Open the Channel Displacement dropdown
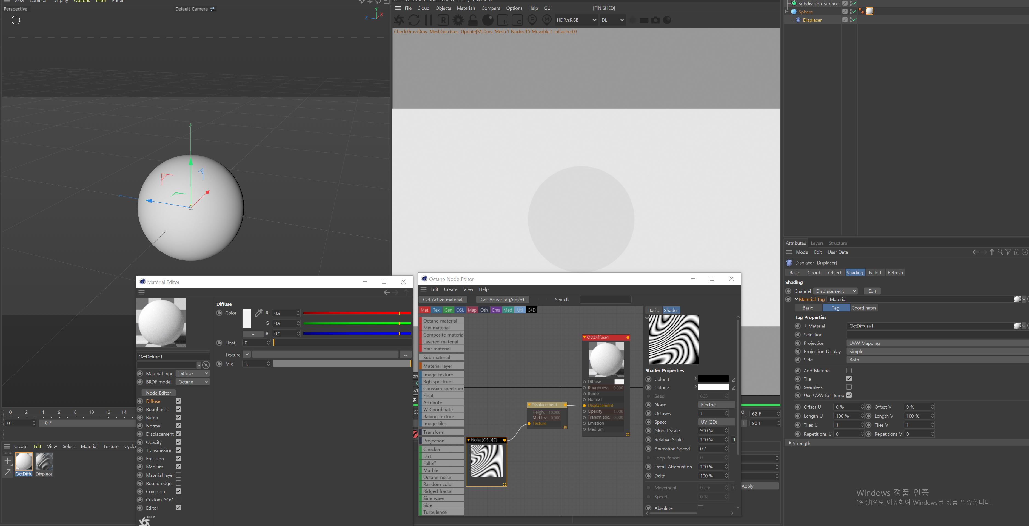This screenshot has width=1029, height=526. coord(836,291)
